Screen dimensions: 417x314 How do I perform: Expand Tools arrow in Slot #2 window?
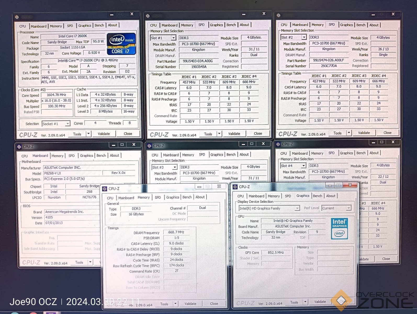pyautogui.click(x=349, y=133)
